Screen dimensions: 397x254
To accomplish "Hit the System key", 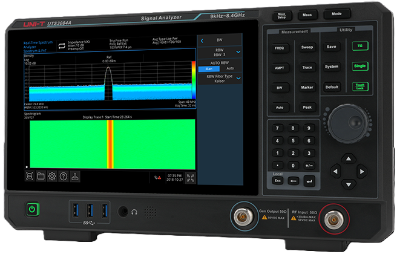I will (x=332, y=67).
